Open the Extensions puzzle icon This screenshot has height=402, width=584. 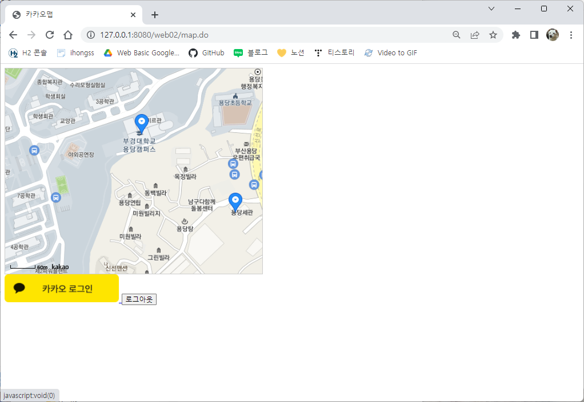coord(516,35)
